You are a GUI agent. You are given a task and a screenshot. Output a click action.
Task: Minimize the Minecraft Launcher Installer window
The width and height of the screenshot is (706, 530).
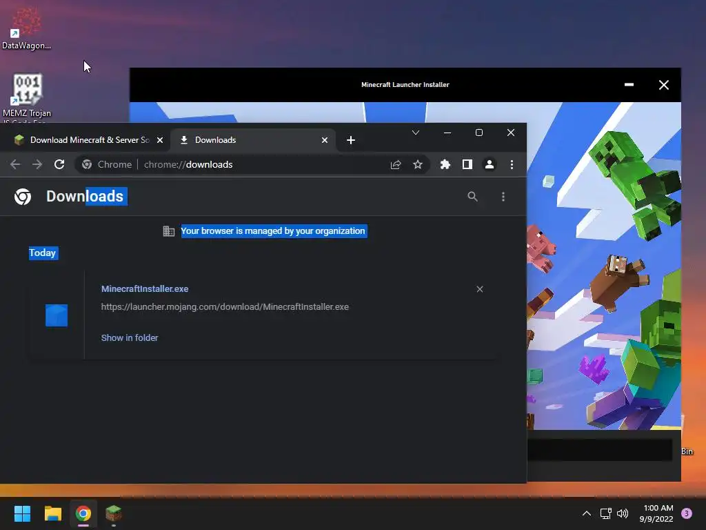pos(629,85)
